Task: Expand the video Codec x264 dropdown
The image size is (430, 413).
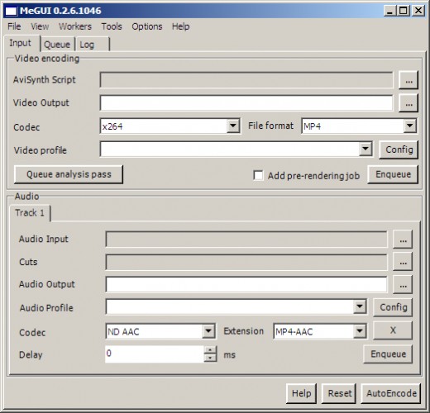Action: 233,126
